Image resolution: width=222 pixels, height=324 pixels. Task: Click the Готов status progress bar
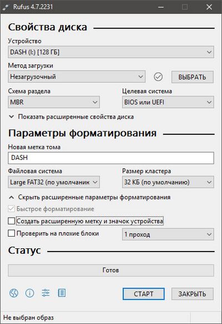[111, 270]
